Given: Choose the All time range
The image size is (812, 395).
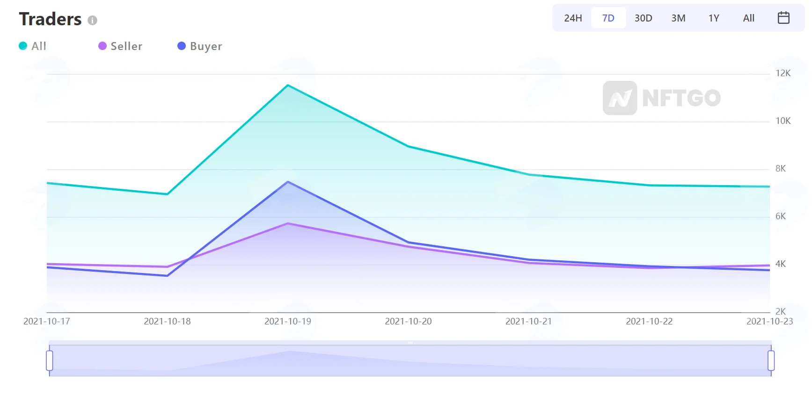Looking at the screenshot, I should coord(749,18).
